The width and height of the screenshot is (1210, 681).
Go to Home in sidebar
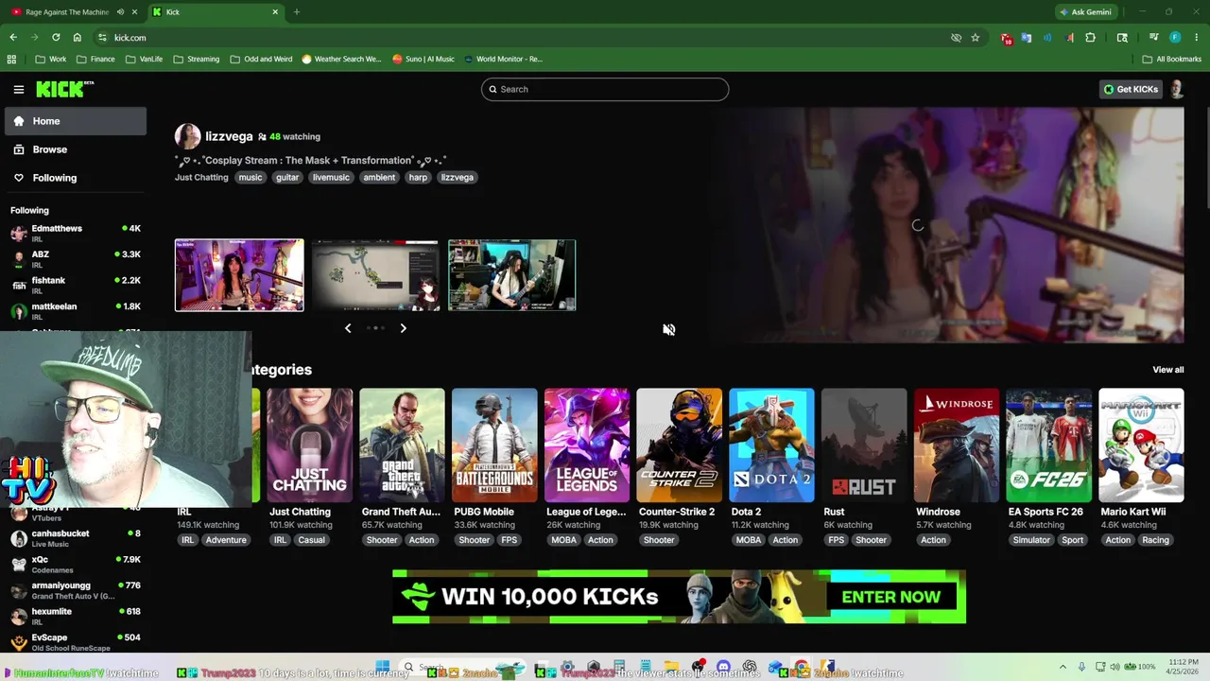[x=76, y=121]
